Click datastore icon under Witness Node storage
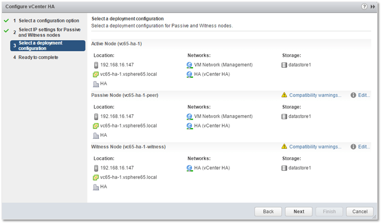This screenshot has width=382, height=224. (284, 168)
